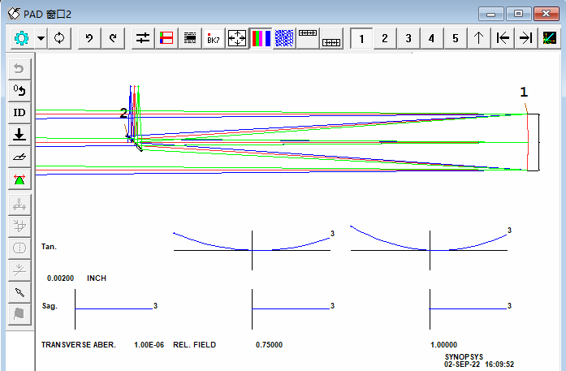Click the PAD window title icon
566x371 pixels.
click(x=14, y=14)
